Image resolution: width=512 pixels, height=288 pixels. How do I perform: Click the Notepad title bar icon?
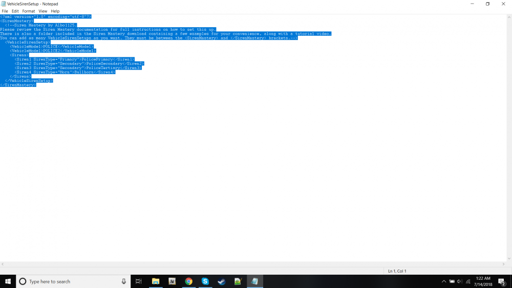[3, 4]
